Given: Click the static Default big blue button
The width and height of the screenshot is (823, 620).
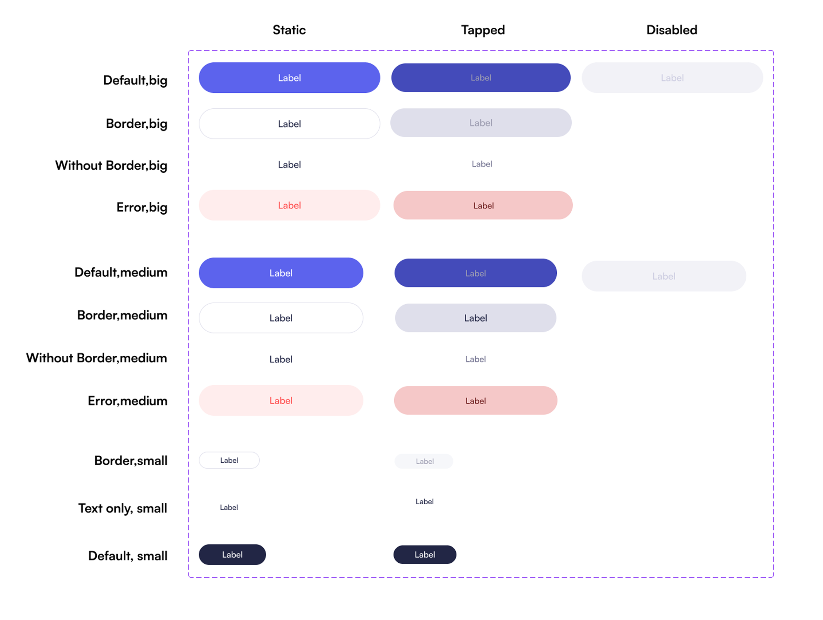Looking at the screenshot, I should (289, 78).
